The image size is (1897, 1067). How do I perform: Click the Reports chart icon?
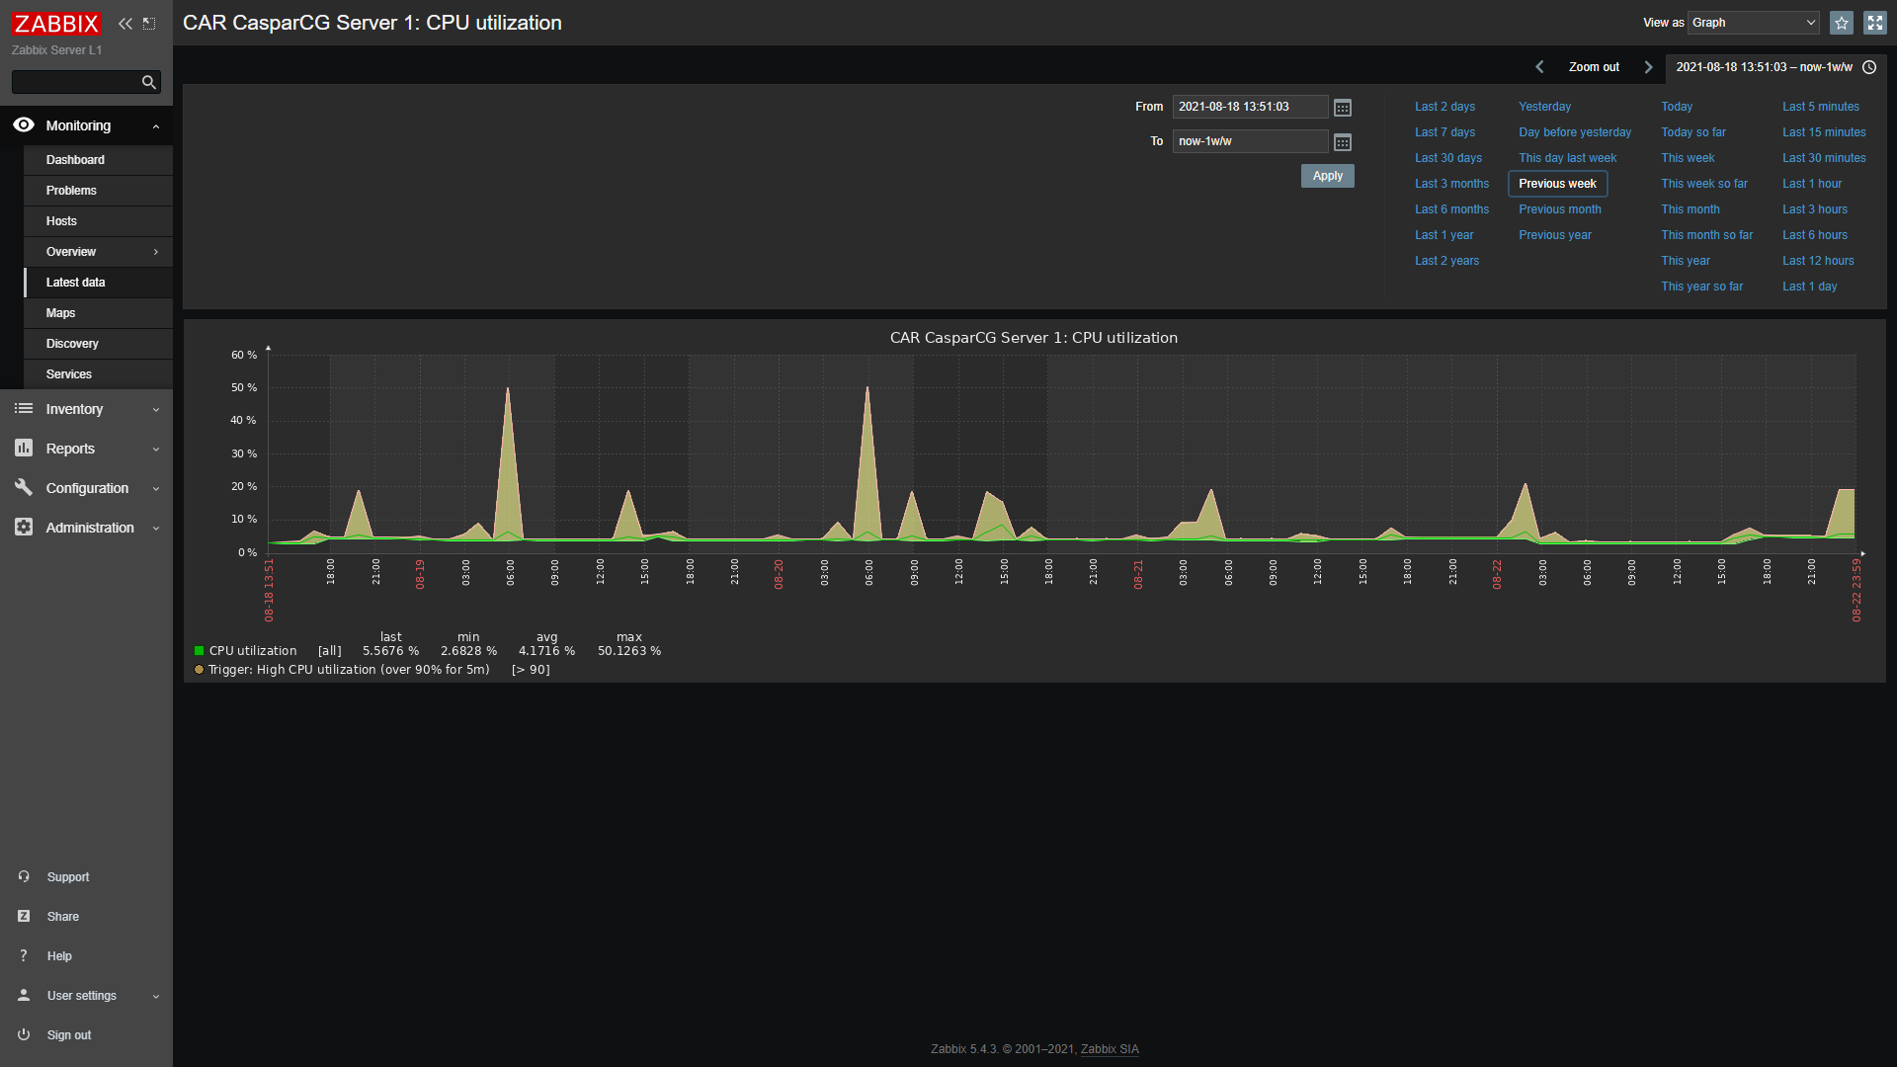(24, 449)
